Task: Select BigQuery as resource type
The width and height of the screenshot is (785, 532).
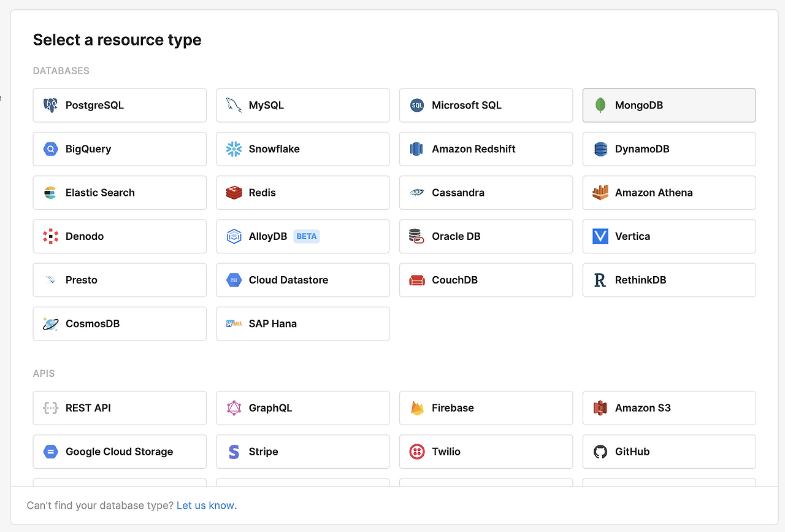Action: 120,149
